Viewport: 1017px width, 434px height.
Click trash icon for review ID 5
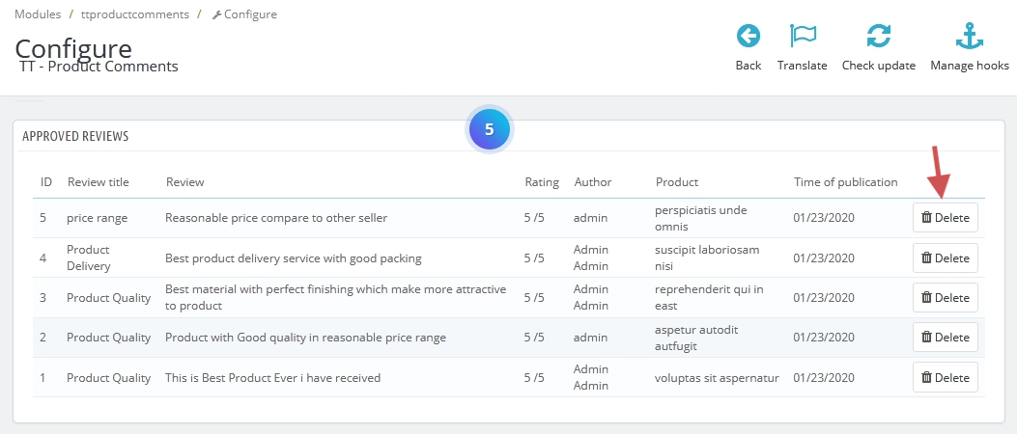[x=926, y=218]
